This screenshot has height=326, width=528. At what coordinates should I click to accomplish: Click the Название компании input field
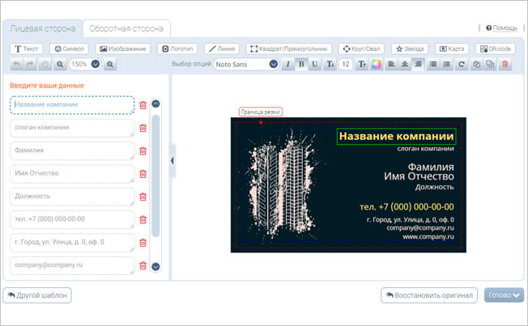coord(72,105)
